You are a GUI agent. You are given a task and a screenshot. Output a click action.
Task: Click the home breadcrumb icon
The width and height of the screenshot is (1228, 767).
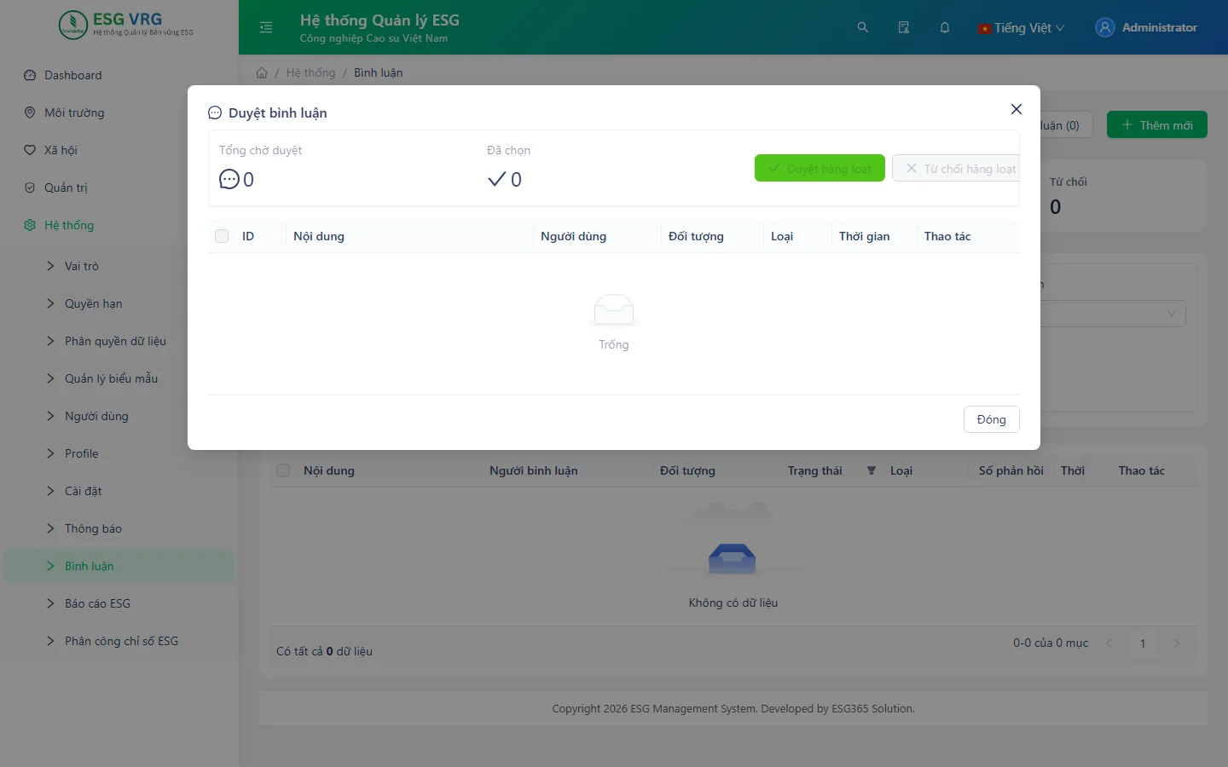(262, 72)
